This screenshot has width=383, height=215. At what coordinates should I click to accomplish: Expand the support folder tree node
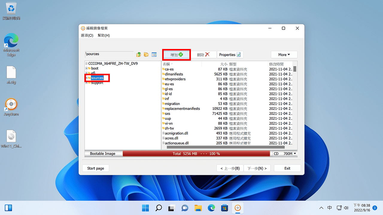[86, 83]
